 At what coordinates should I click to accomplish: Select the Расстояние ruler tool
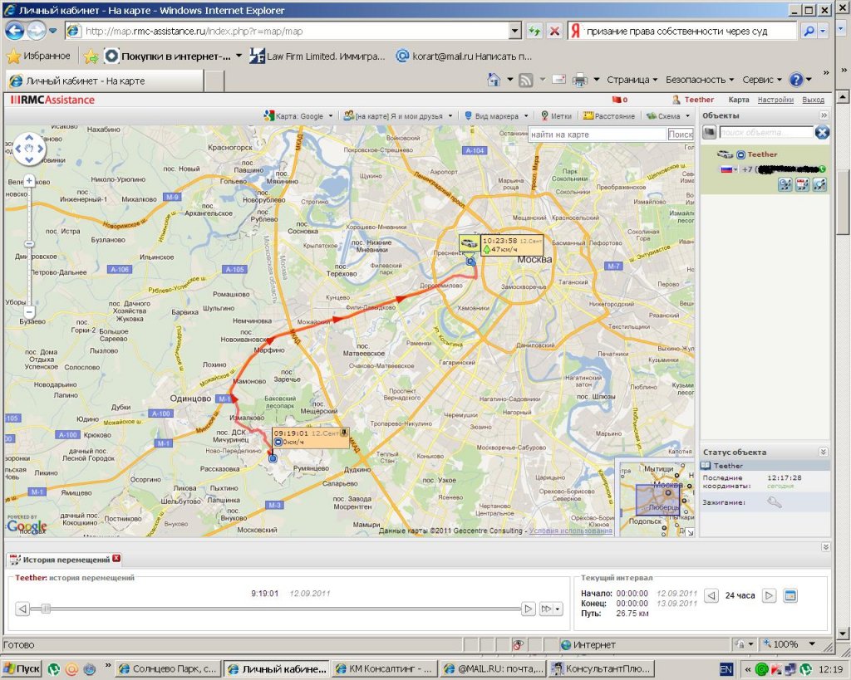609,116
